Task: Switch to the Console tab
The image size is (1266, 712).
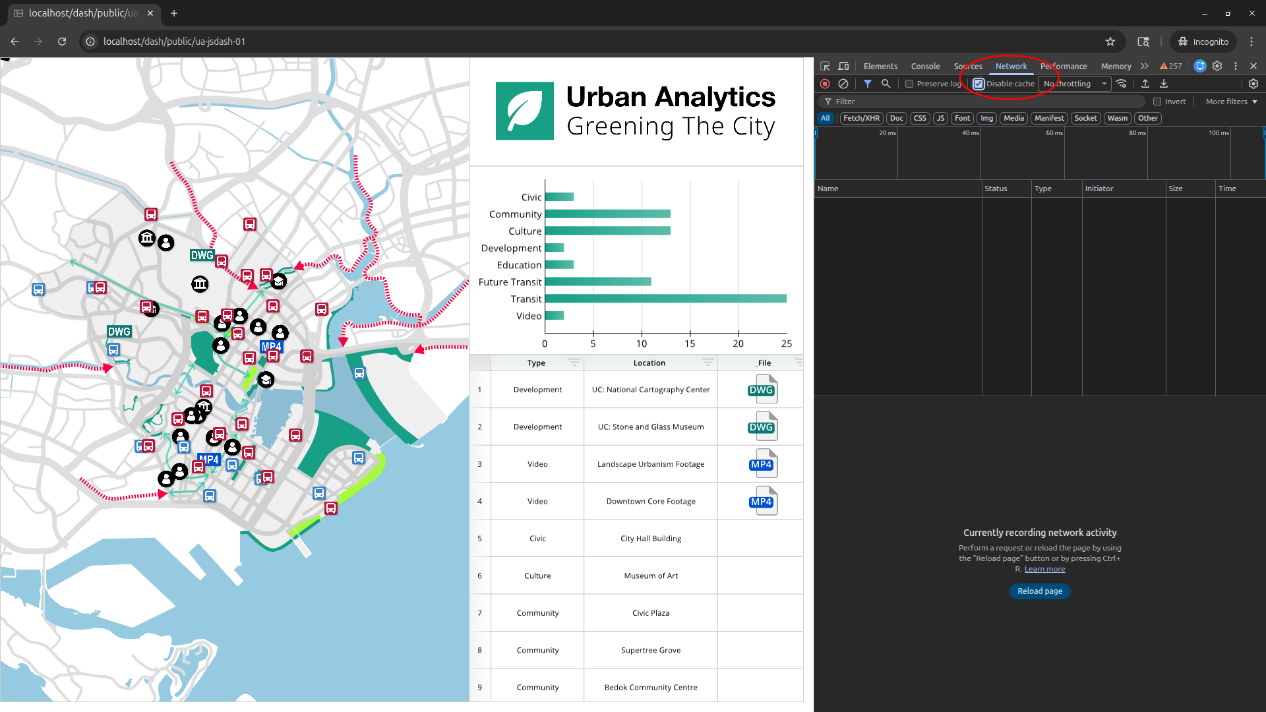Action: 925,66
